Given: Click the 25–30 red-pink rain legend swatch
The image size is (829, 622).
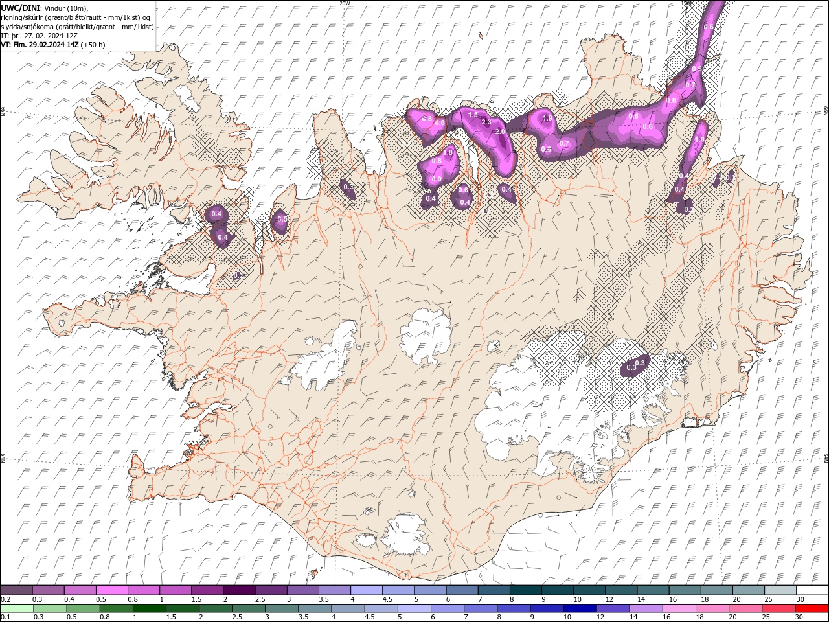Looking at the screenshot, I should [x=778, y=608].
